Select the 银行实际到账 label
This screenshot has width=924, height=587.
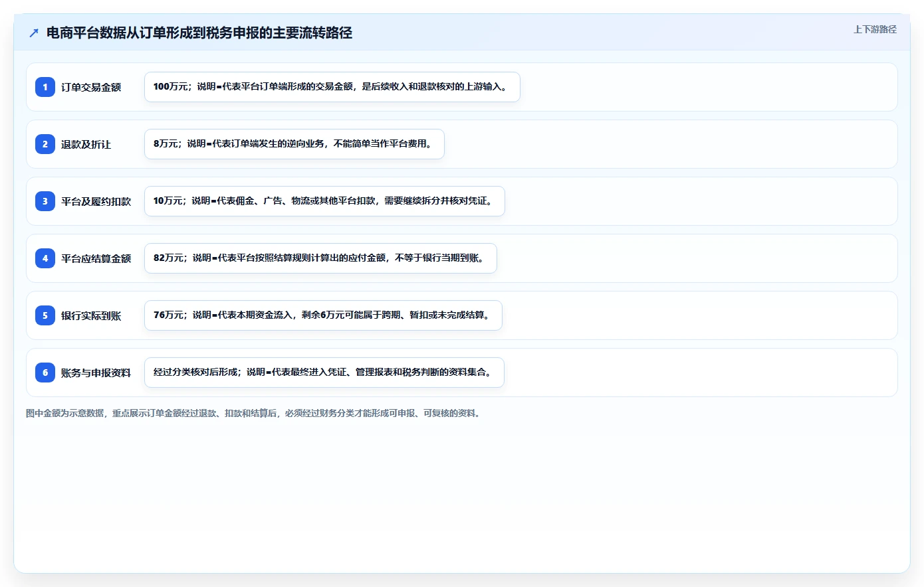(x=91, y=315)
